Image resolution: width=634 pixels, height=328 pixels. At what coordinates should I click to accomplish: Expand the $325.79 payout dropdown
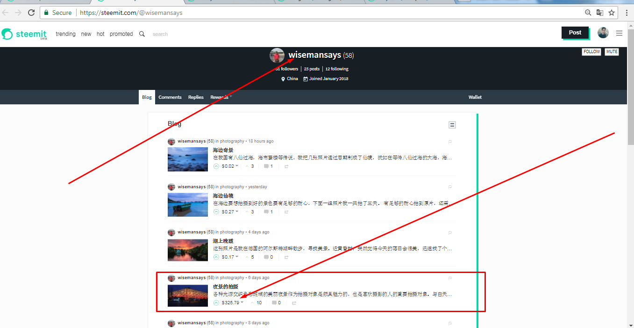coord(242,303)
